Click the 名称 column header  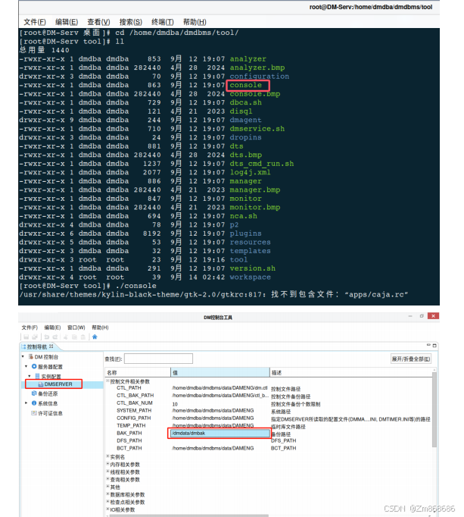[x=138, y=372]
